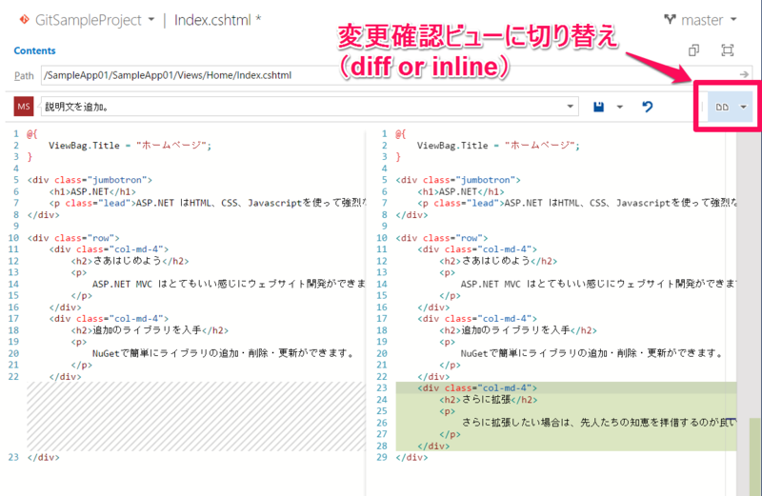Click the jumbotron div line in left pane
Image resolution: width=762 pixels, height=496 pixels.
[90, 180]
